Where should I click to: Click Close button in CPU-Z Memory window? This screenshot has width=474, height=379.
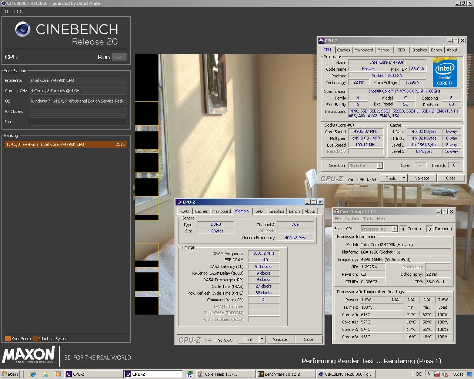point(308,339)
